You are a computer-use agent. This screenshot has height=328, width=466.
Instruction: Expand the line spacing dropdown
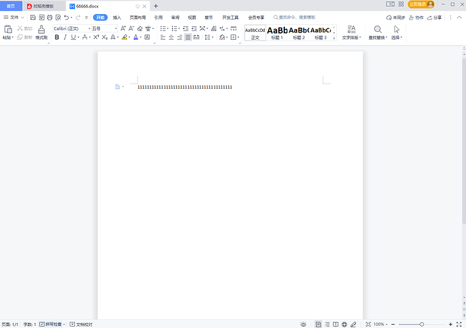(x=213, y=37)
